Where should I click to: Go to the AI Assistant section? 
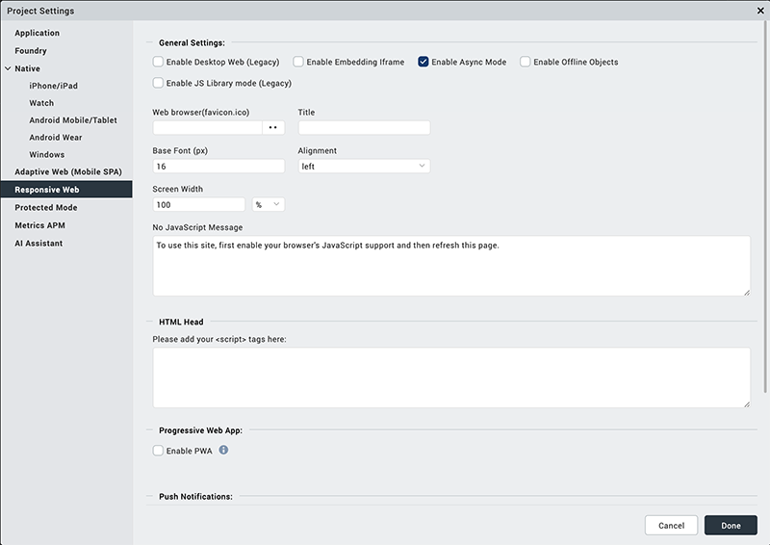38,244
